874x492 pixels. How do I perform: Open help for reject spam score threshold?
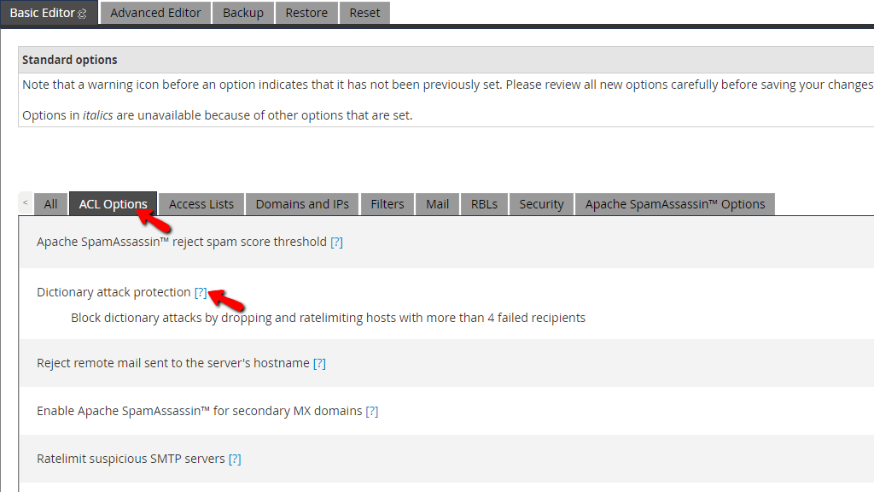(336, 242)
